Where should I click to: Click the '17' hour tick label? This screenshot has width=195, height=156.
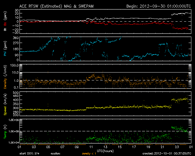[x=134, y=147]
